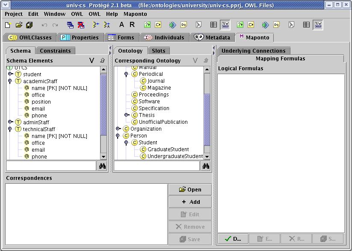Click up-arrow icon beside Schema Elements
352x251 pixels.
coord(102,60)
